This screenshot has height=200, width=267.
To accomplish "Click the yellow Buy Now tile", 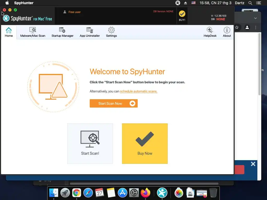I will click(145, 143).
